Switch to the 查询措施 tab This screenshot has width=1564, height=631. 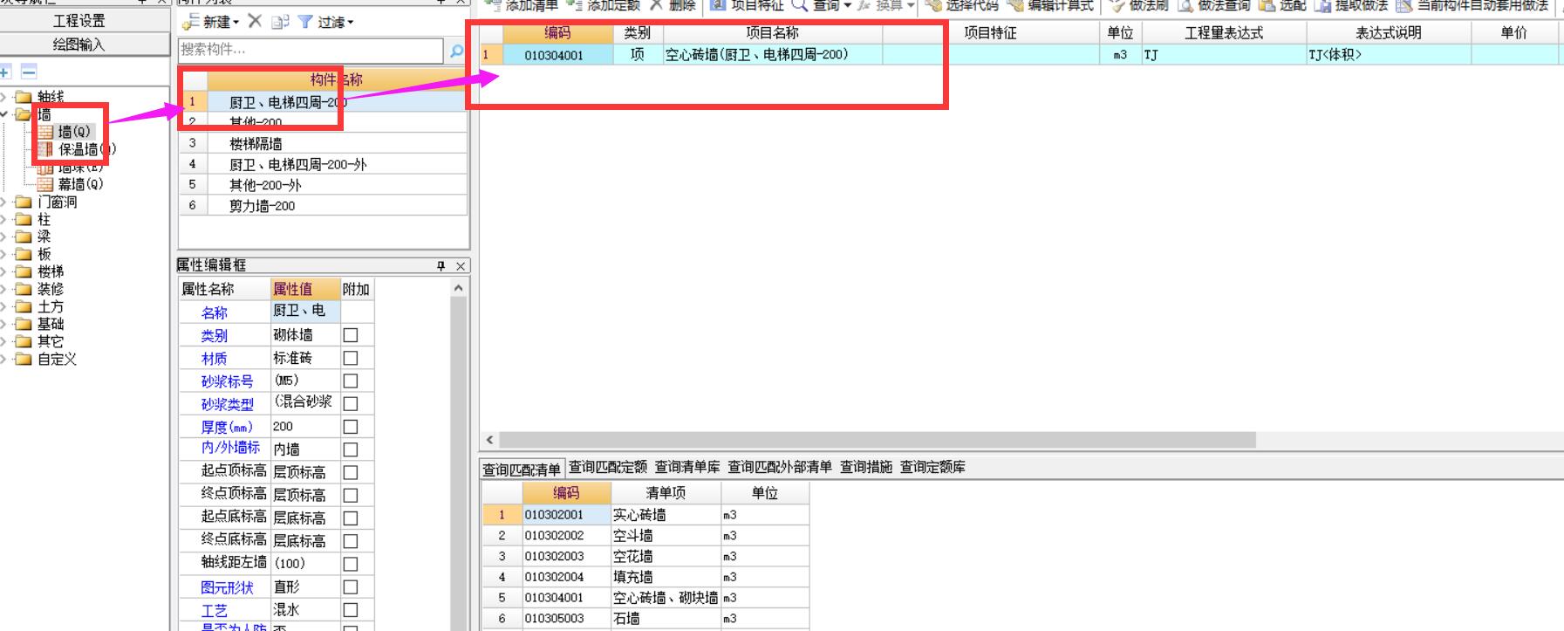coord(866,468)
